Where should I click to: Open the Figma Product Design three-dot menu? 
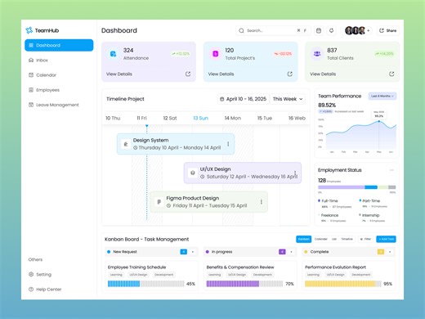click(262, 202)
